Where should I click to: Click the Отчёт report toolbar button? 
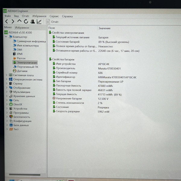click(x=52, y=22)
